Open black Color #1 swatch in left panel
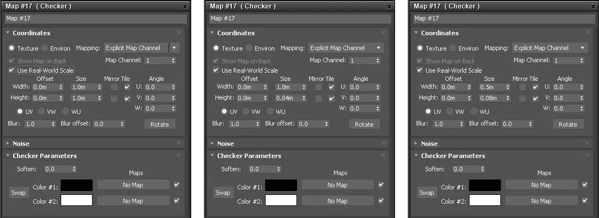This screenshot has height=218, width=599. [77, 185]
